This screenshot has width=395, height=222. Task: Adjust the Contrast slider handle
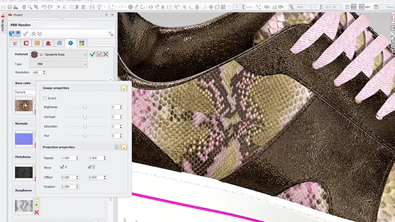(x=85, y=117)
